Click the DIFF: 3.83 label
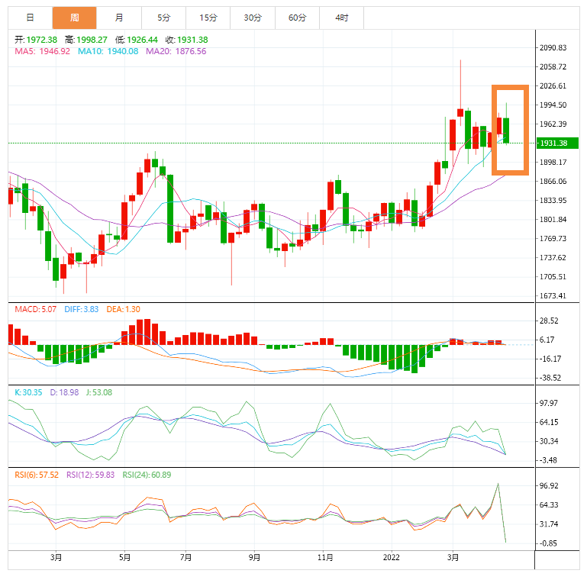The image size is (587, 580). 81,309
